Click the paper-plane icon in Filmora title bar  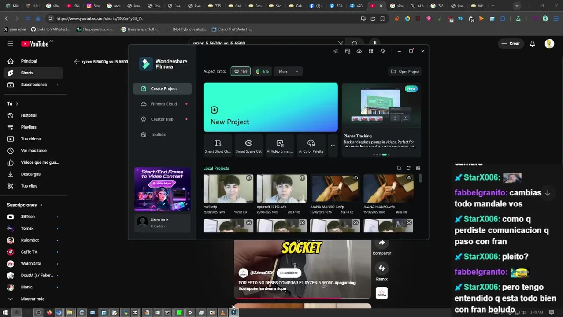click(336, 51)
